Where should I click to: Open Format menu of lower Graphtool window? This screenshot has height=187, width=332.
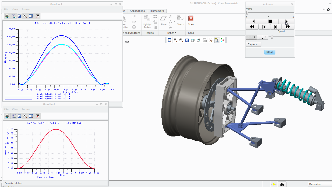[26, 110]
